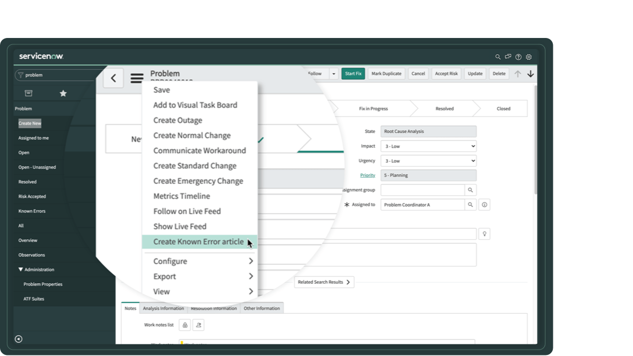Image resolution: width=633 pixels, height=356 pixels.
Task: Click the Priority field link
Action: (x=367, y=175)
